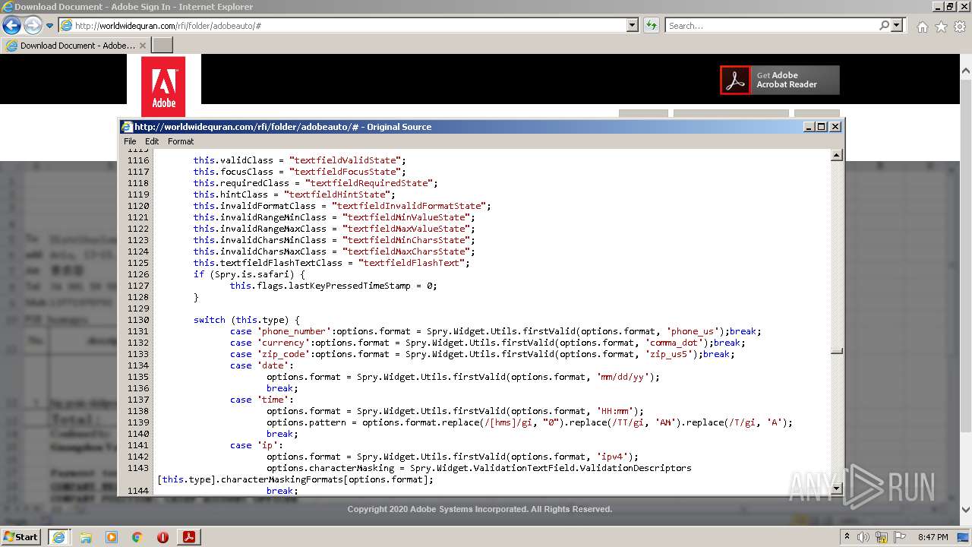Click the Adobe logo on the page

[x=163, y=86]
